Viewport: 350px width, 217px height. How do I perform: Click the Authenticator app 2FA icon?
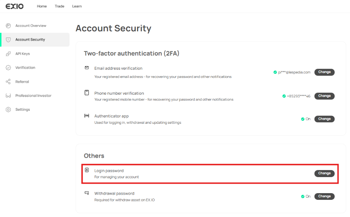[87, 116]
